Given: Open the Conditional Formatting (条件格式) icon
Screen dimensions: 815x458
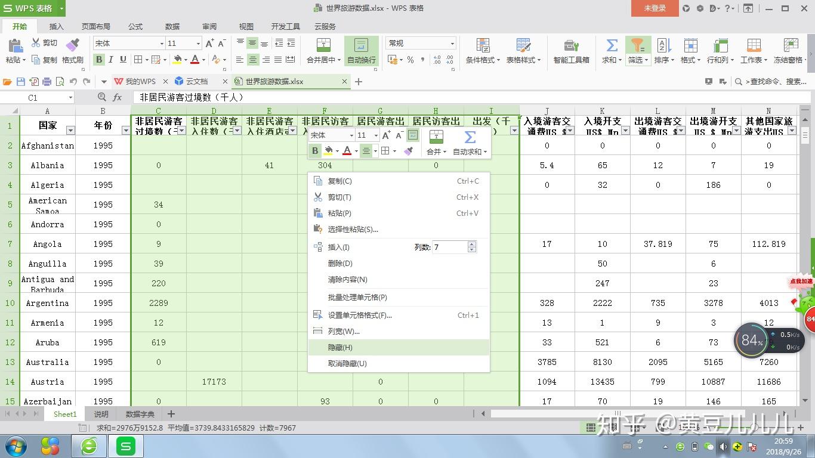Looking at the screenshot, I should [483, 45].
